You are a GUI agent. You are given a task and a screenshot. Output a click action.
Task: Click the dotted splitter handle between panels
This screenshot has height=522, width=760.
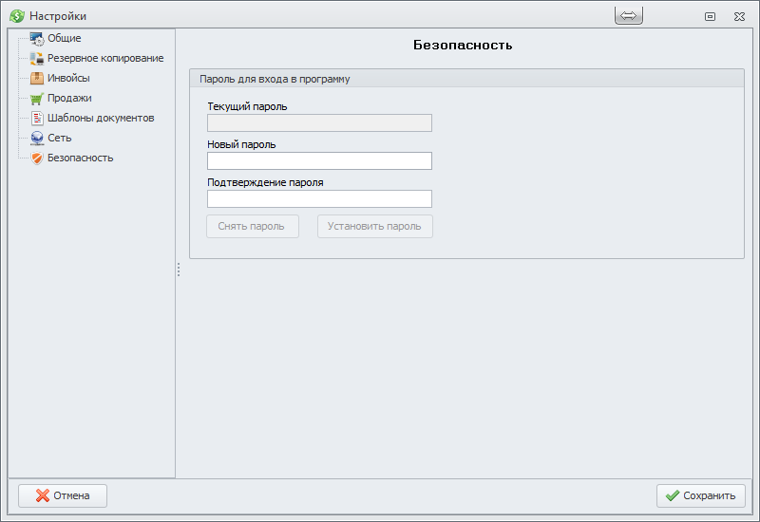point(178,270)
